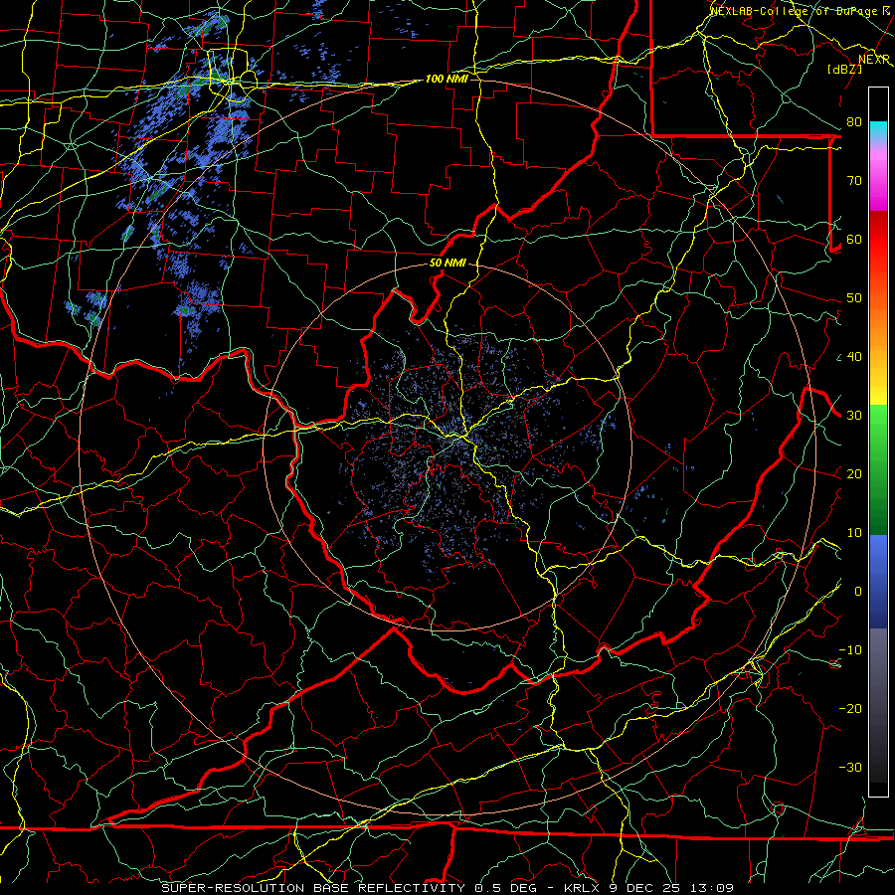Click the 50 NMI range ring label

447,264
